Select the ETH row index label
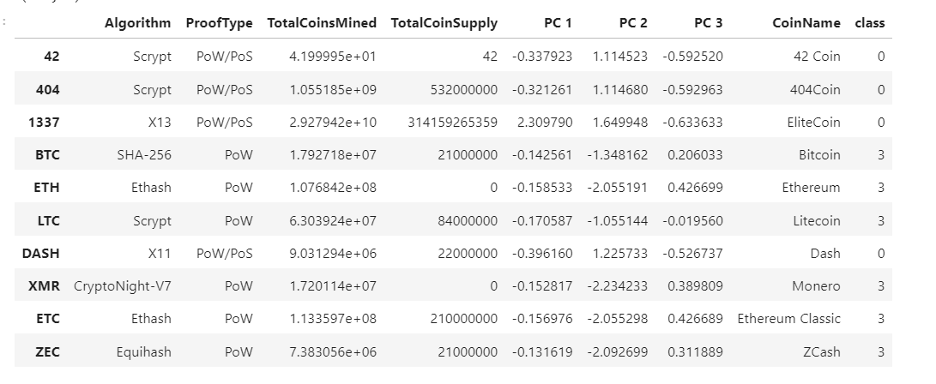The image size is (936, 384). pos(46,188)
